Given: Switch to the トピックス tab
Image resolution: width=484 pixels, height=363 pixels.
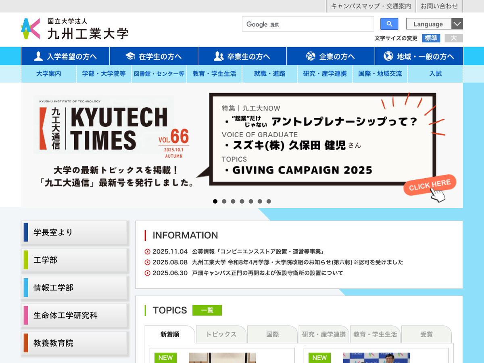Looking at the screenshot, I should (221, 334).
